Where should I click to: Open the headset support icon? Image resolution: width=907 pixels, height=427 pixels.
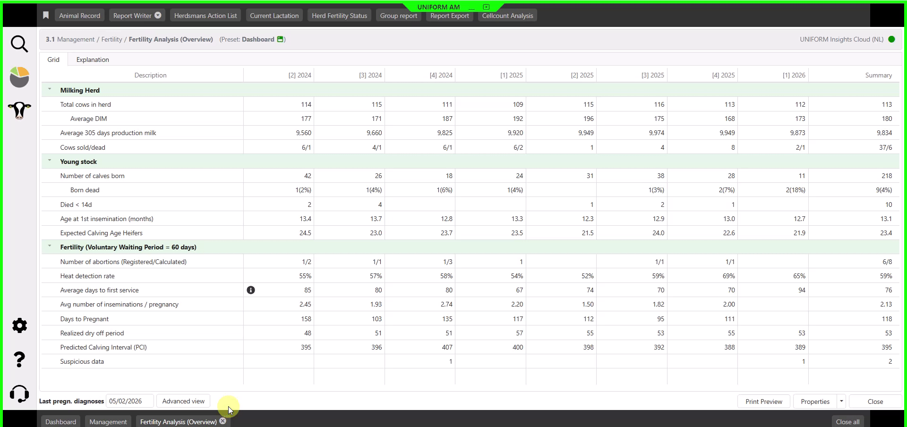coord(19,393)
